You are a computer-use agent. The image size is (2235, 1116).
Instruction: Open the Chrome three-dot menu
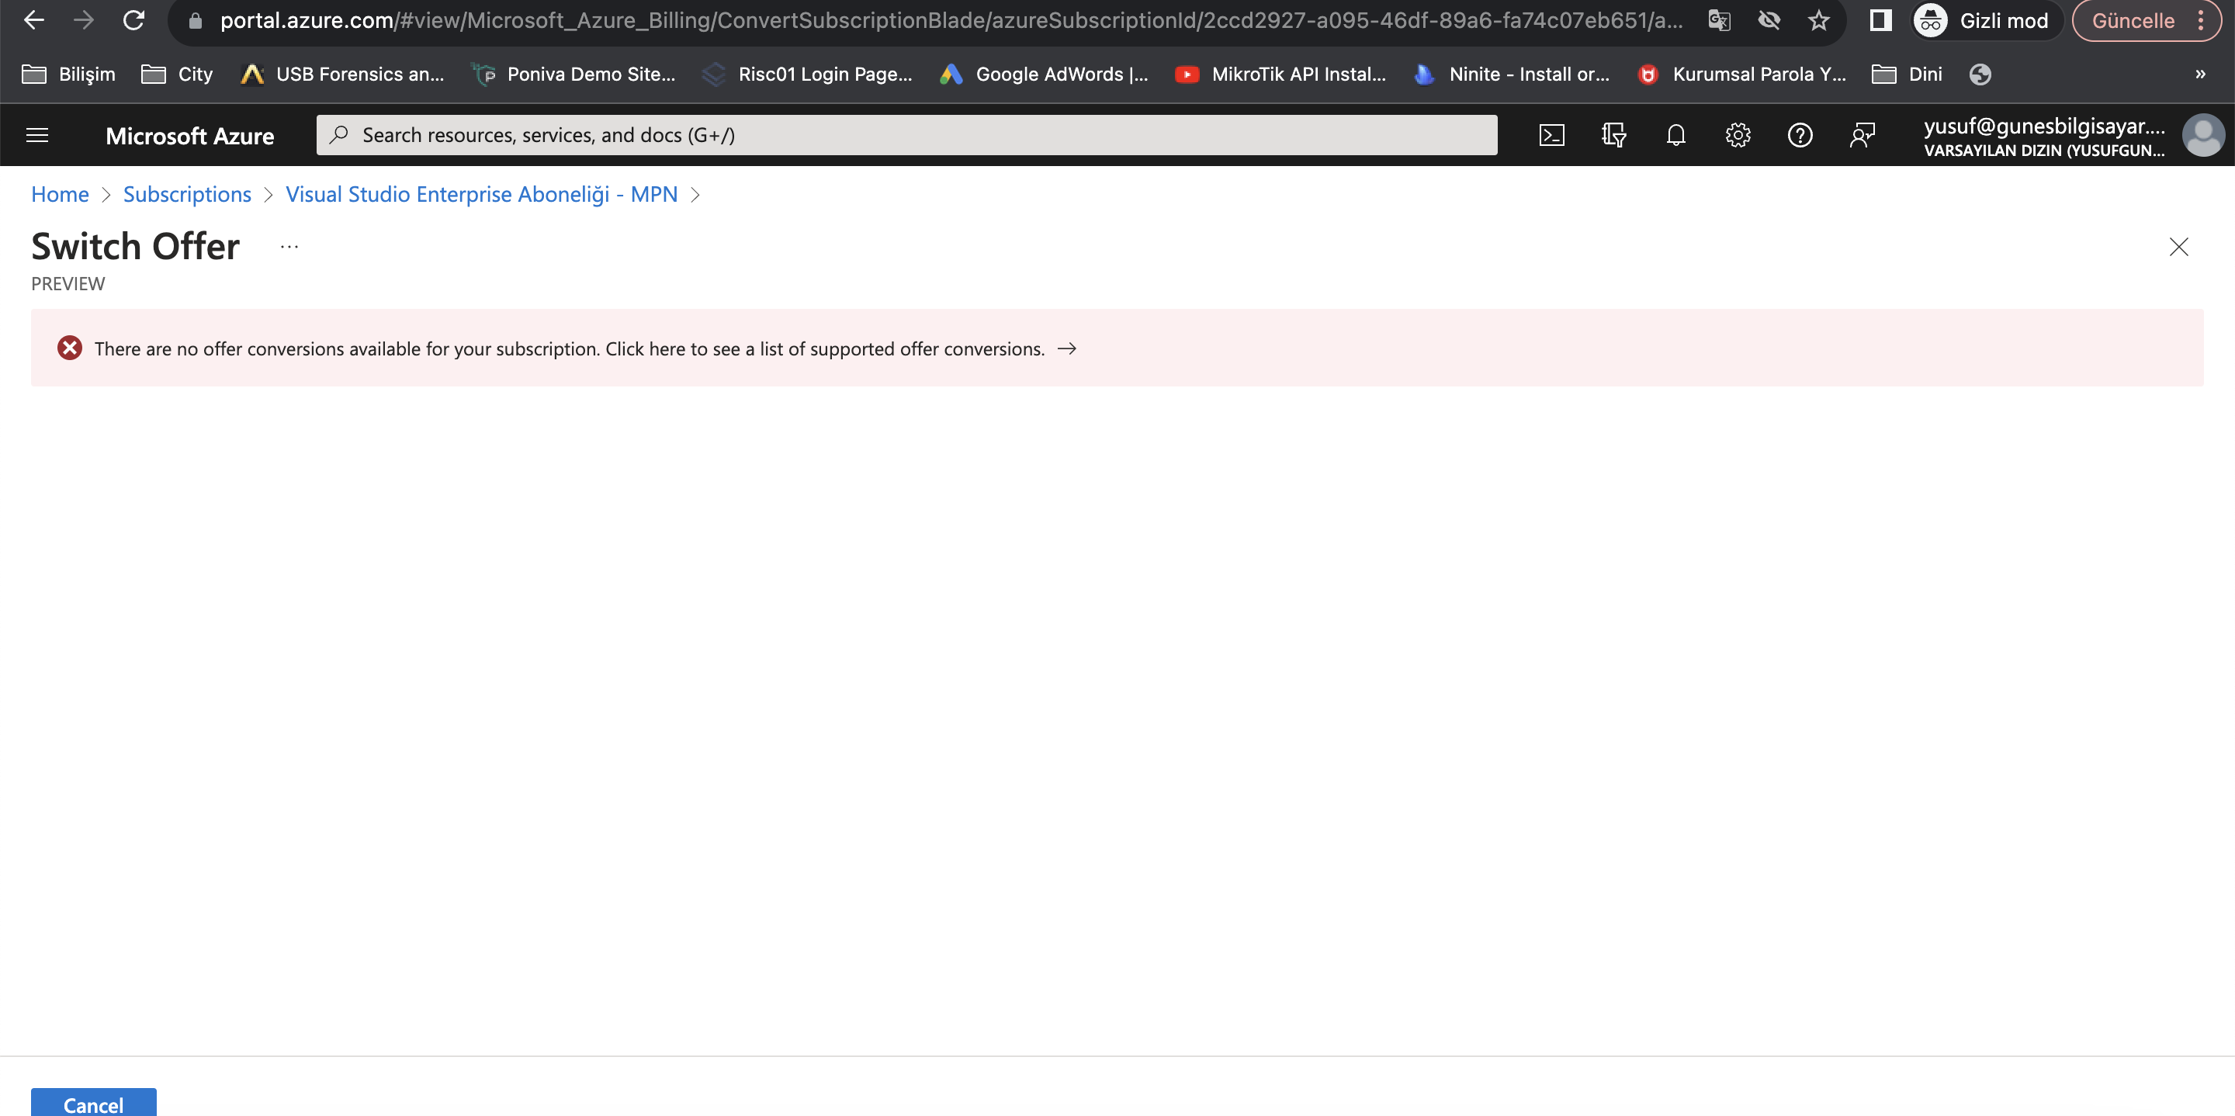pos(2200,21)
